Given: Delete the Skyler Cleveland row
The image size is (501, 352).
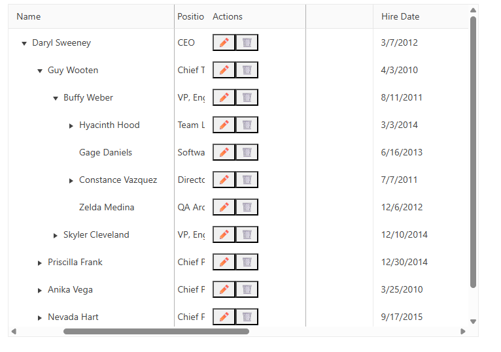Looking at the screenshot, I should [247, 234].
